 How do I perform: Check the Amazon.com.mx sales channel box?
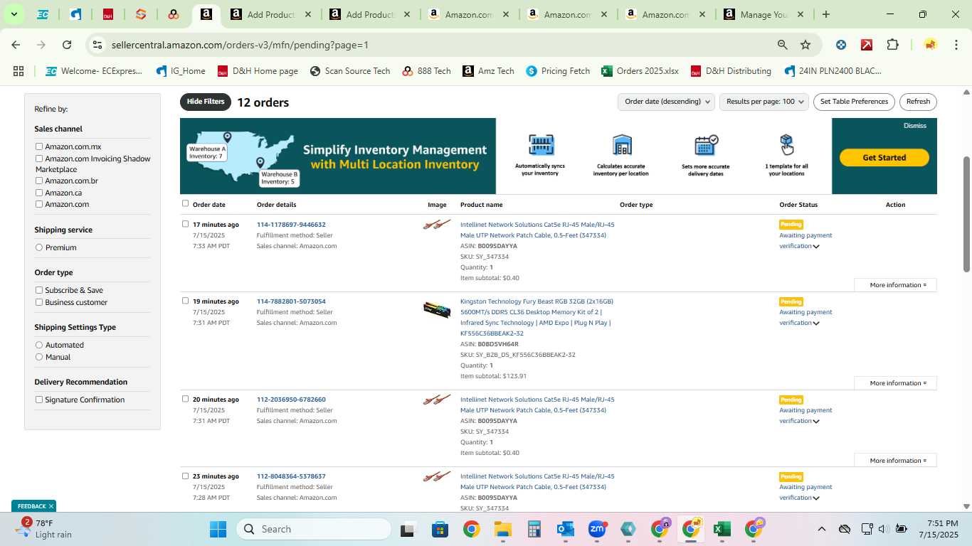(x=39, y=146)
